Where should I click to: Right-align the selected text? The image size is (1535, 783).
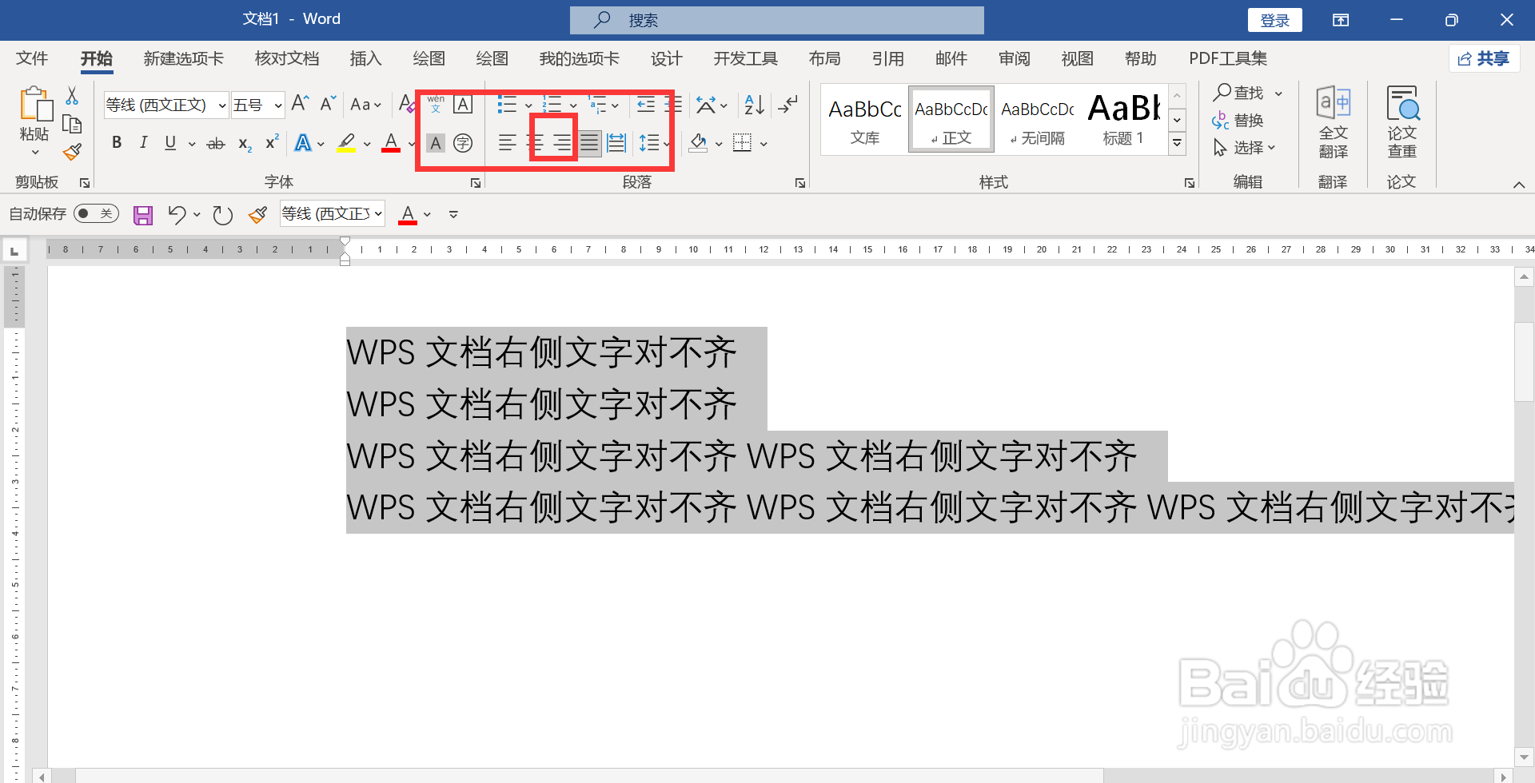[x=562, y=143]
